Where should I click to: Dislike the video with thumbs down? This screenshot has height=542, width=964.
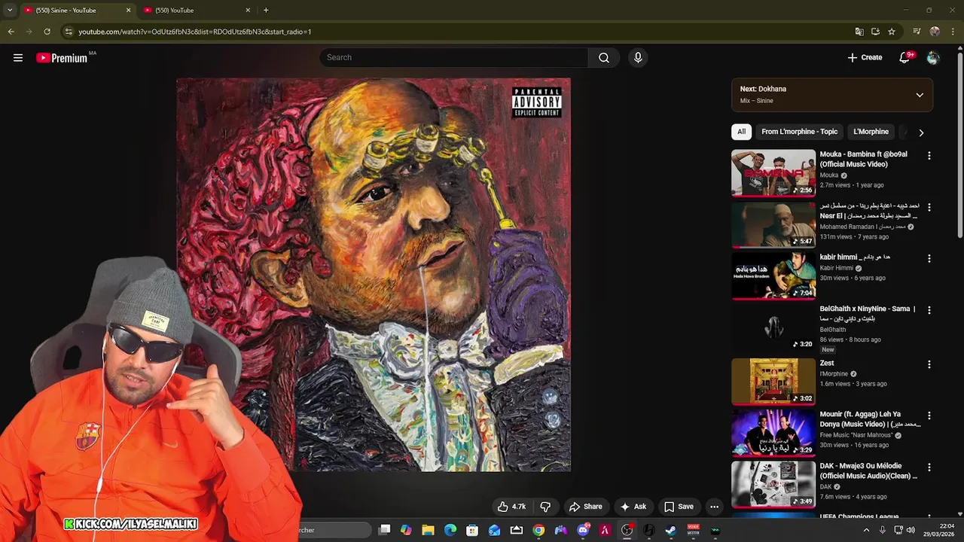(x=545, y=507)
